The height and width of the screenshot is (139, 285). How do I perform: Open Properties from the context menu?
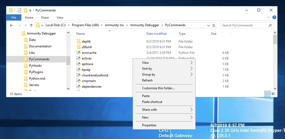coord(164,125)
